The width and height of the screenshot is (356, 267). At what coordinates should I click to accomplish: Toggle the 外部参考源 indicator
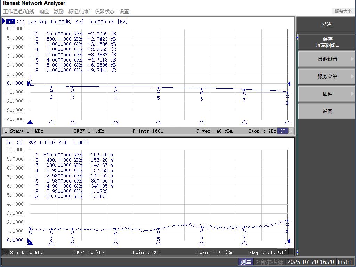click(x=269, y=262)
